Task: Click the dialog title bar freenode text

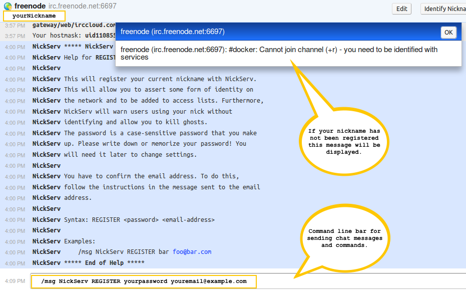Action: coord(172,32)
